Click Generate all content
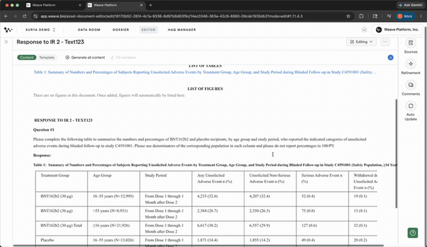 pos(85,58)
